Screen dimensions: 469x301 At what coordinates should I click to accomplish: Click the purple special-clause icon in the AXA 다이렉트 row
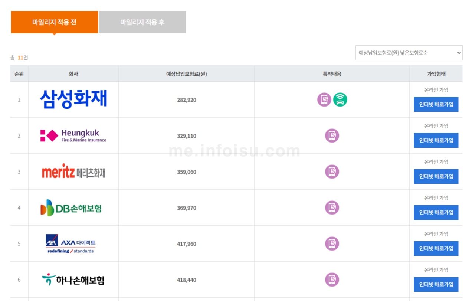pos(332,243)
